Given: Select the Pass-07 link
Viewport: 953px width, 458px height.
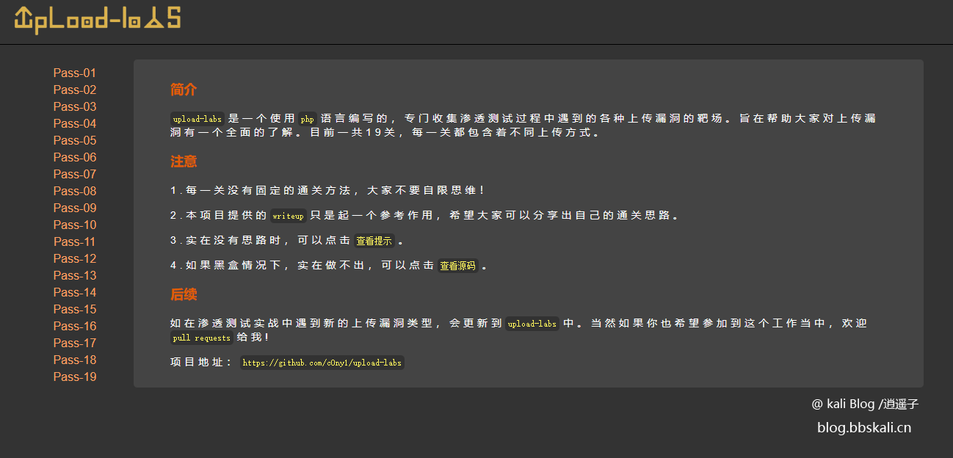Looking at the screenshot, I should tap(75, 175).
